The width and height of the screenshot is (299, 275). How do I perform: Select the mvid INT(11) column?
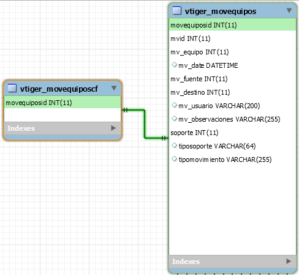(x=232, y=38)
